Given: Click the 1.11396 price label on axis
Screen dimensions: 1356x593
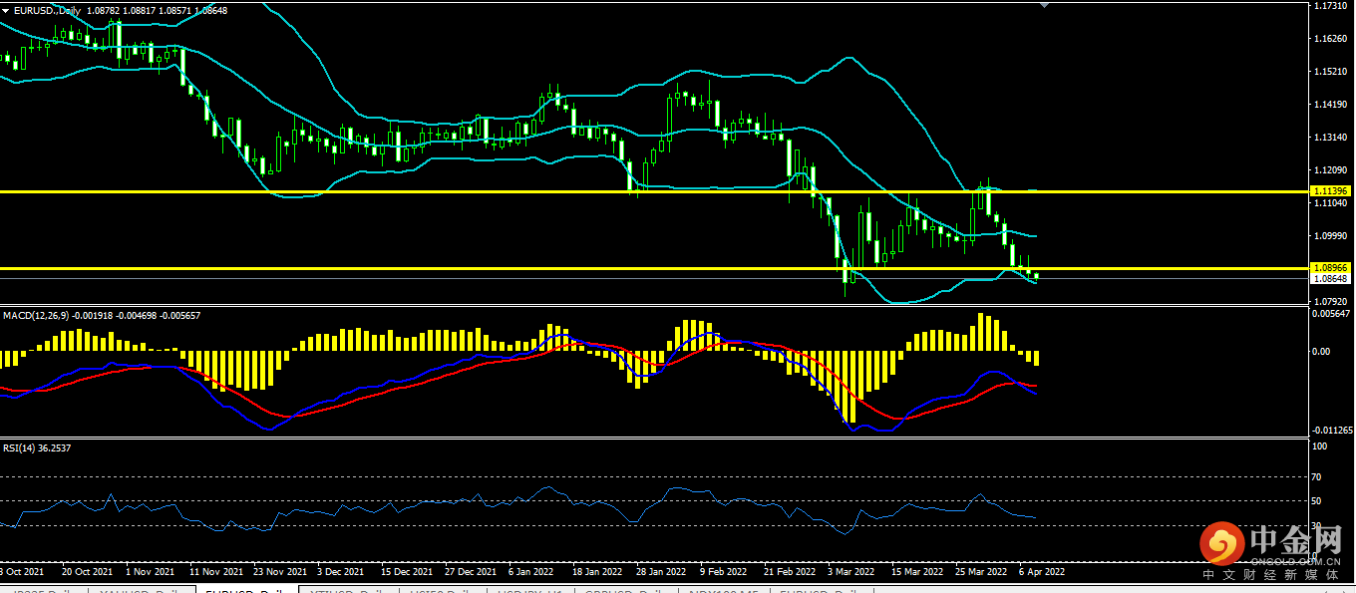Looking at the screenshot, I should pyautogui.click(x=1331, y=190).
